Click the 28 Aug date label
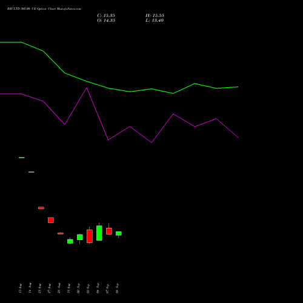Viewport: 303px width, 303px height. point(59,288)
